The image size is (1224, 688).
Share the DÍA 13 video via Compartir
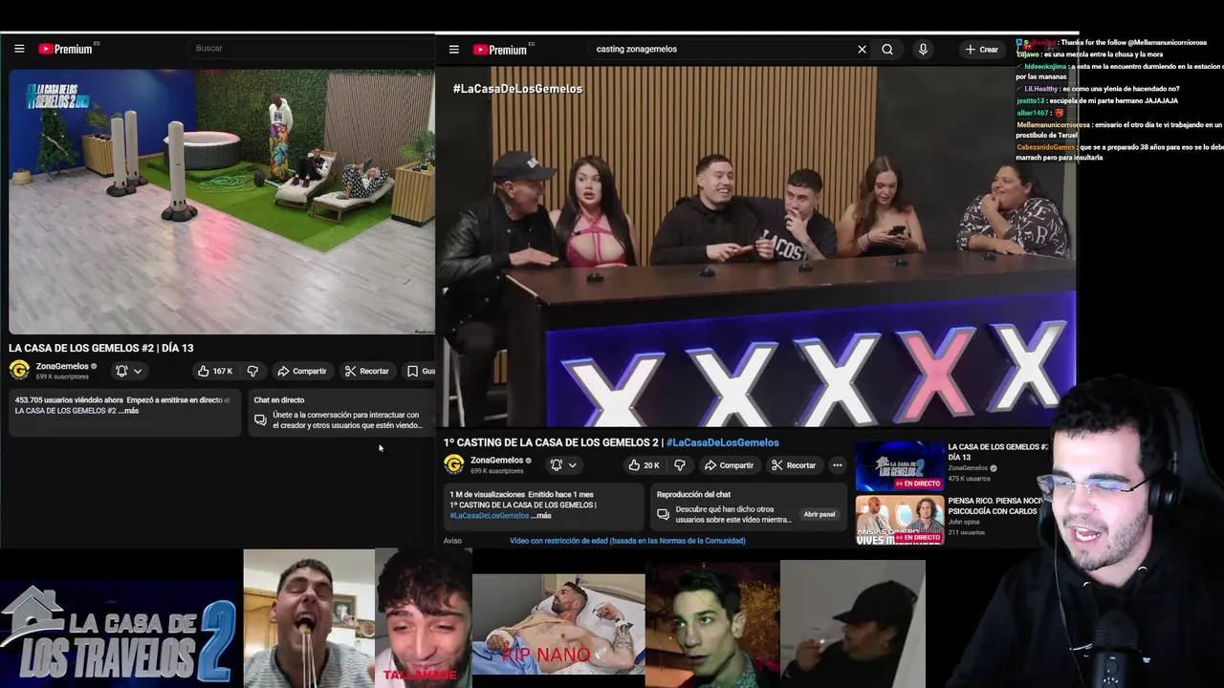pyautogui.click(x=301, y=371)
